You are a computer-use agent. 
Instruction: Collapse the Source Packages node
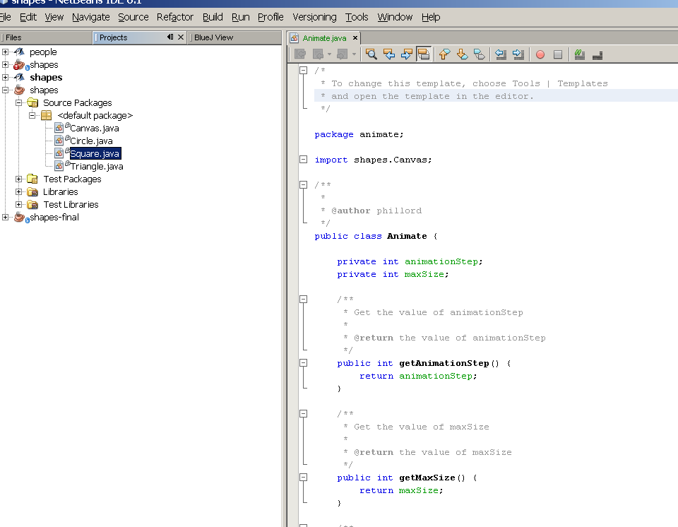coord(19,103)
